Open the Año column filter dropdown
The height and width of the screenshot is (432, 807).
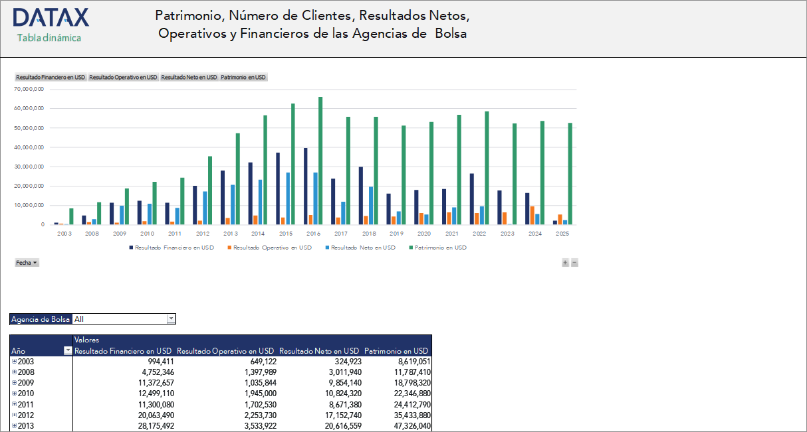point(66,350)
